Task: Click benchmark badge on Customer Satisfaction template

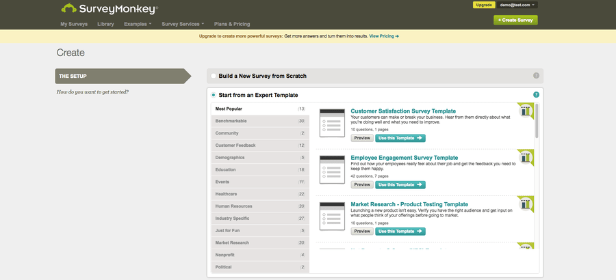Action: (x=525, y=111)
